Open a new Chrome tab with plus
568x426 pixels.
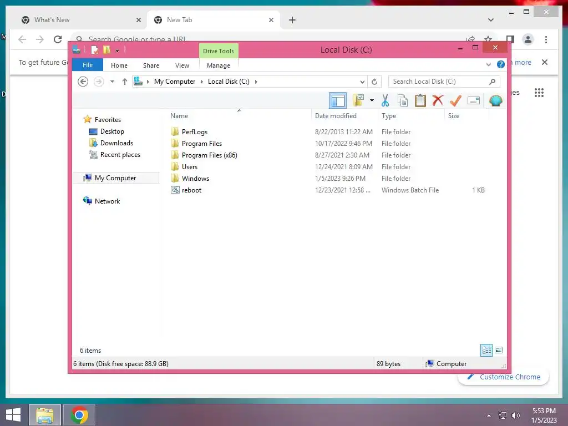(292, 20)
